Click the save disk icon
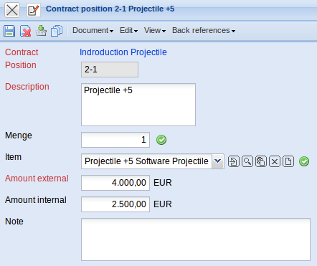This screenshot has height=266, width=317. (x=9, y=31)
